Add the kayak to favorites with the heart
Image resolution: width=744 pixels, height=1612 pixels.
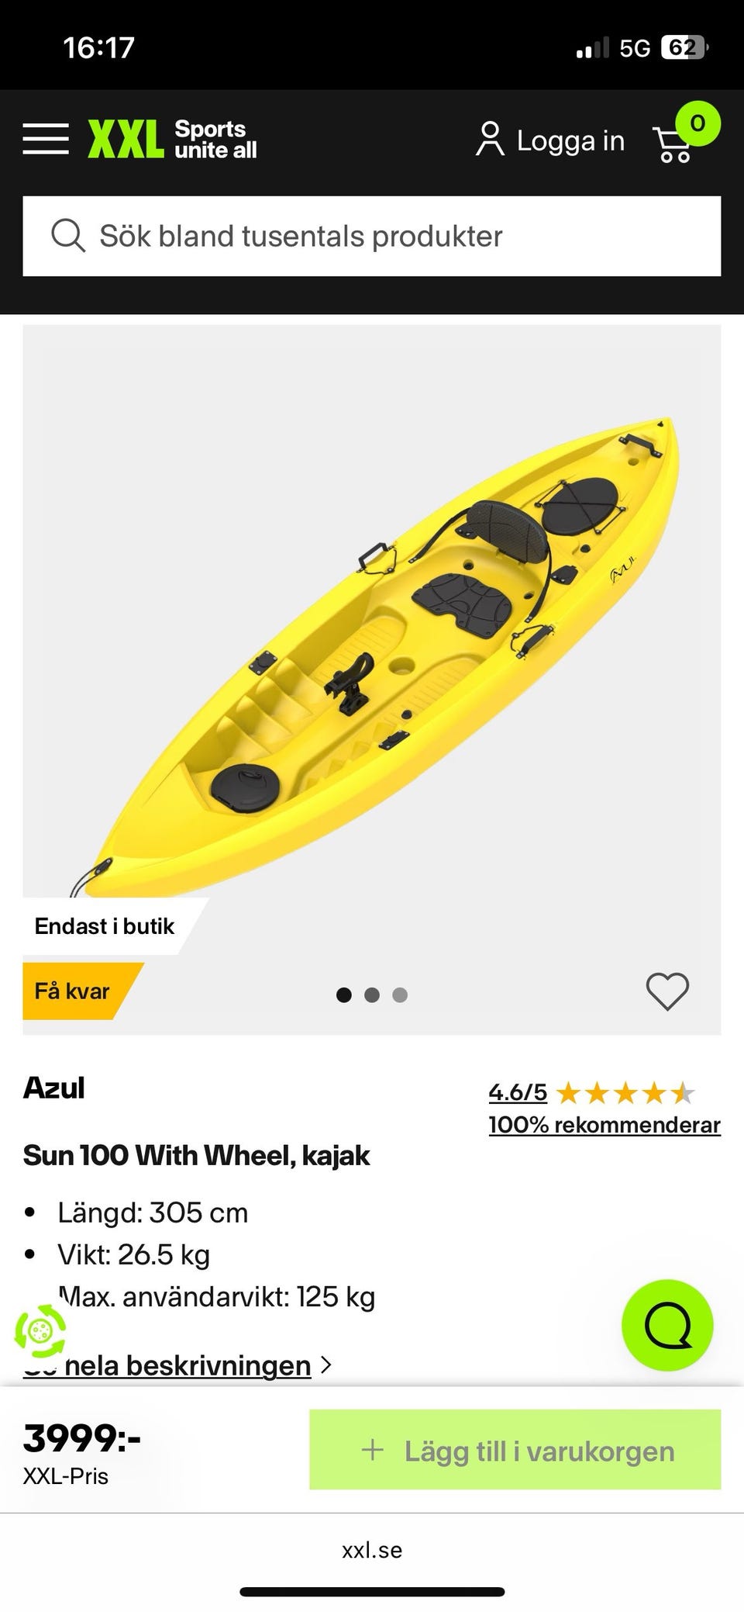[x=667, y=991]
